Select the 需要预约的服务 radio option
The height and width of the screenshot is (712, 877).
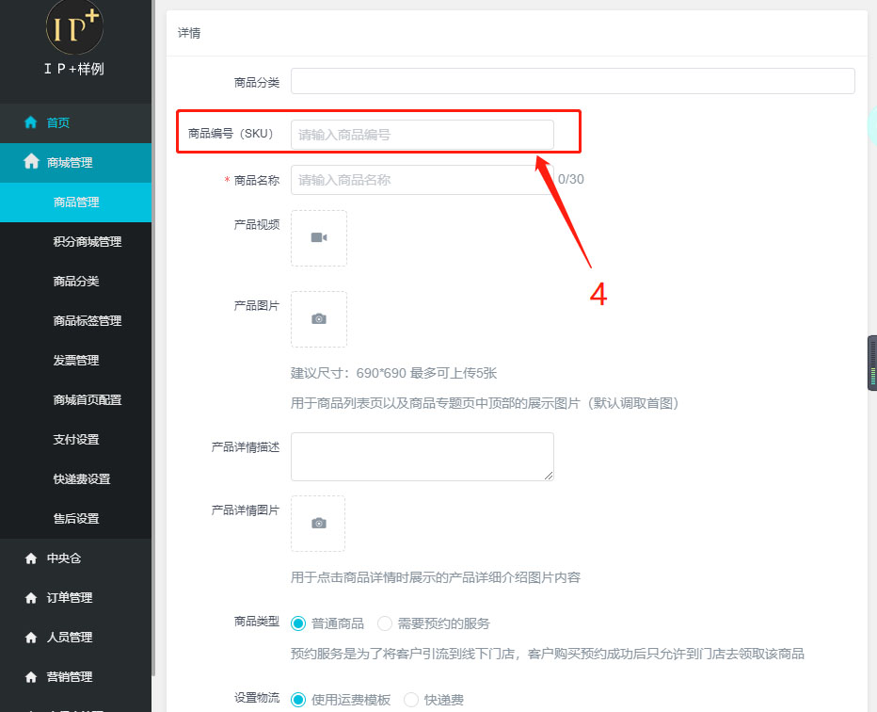point(385,623)
